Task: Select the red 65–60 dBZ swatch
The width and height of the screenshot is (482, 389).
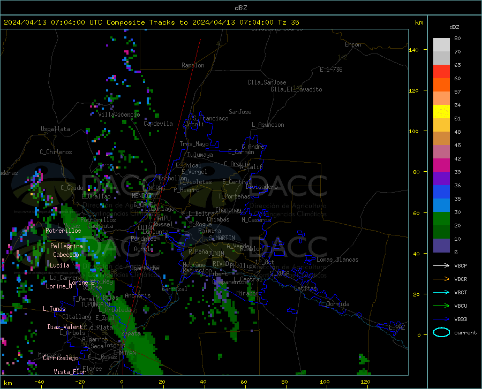Action: 441,72
